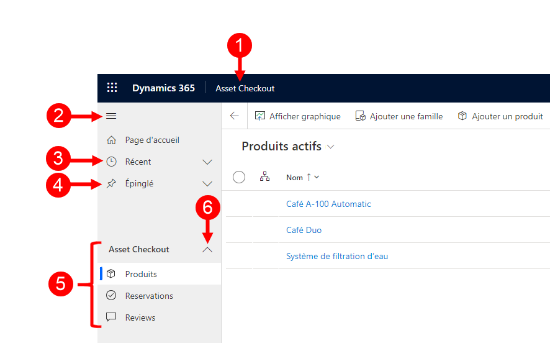Open the Système de filtration d'eau record

click(337, 256)
